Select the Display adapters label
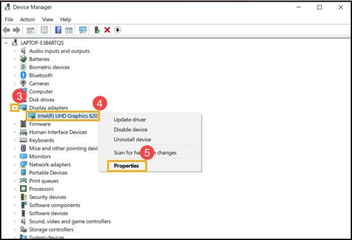Image resolution: width=352 pixels, height=240 pixels. (49, 108)
